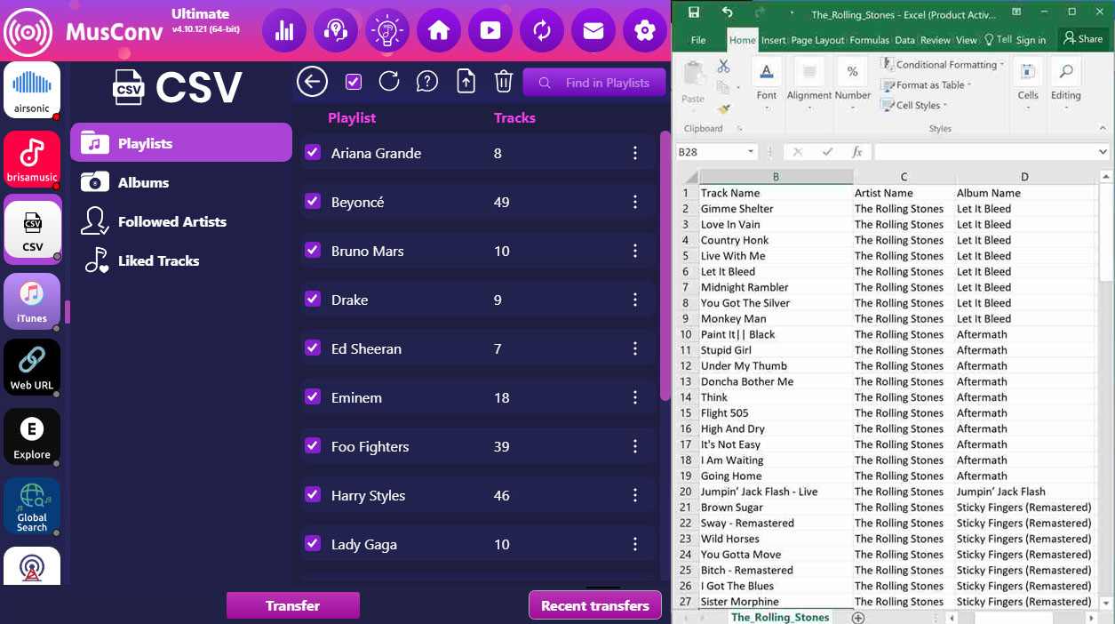Open the Editing group button in Excel
Viewport: 1115px width, 624px height.
click(1065, 85)
